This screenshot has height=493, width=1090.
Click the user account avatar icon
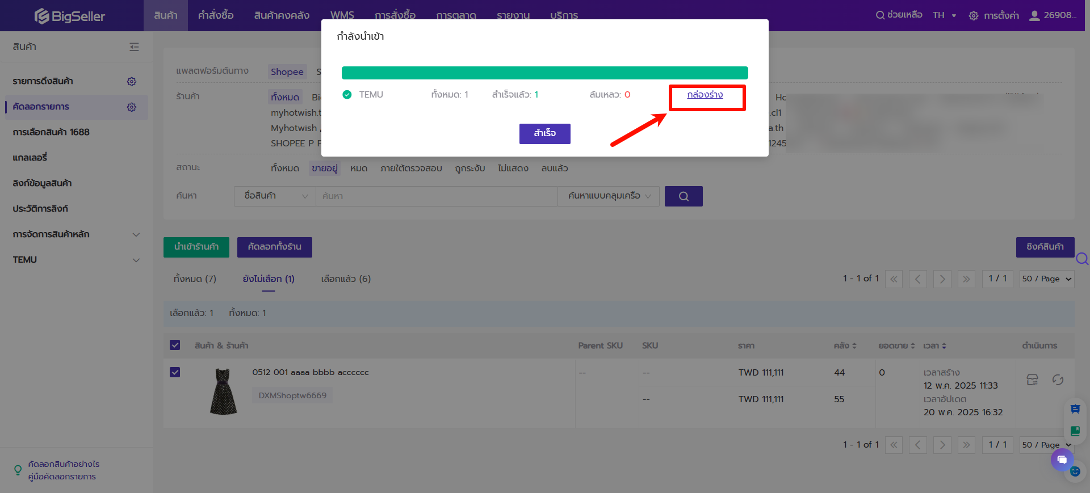point(1034,15)
